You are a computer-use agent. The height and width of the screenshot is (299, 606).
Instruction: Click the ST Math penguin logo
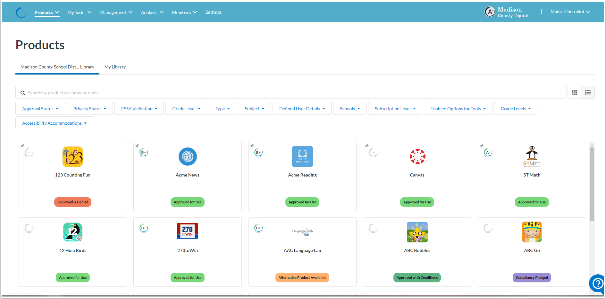(532, 156)
